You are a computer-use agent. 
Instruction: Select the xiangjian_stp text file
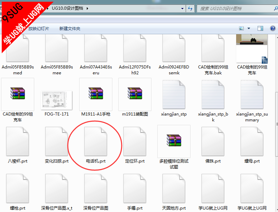tap(174, 94)
